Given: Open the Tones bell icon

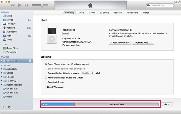Looking at the screenshot, I should (x=4, y=40).
